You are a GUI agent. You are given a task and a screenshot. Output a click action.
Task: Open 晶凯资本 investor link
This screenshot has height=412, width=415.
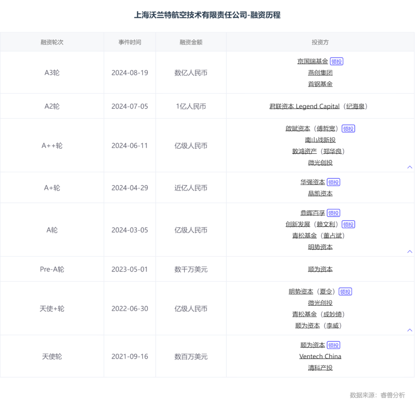coord(320,193)
